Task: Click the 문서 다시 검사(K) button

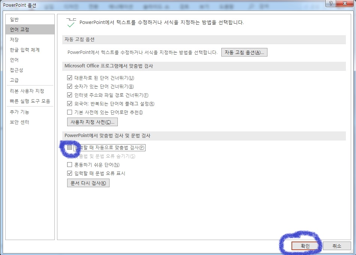Action: (88, 183)
